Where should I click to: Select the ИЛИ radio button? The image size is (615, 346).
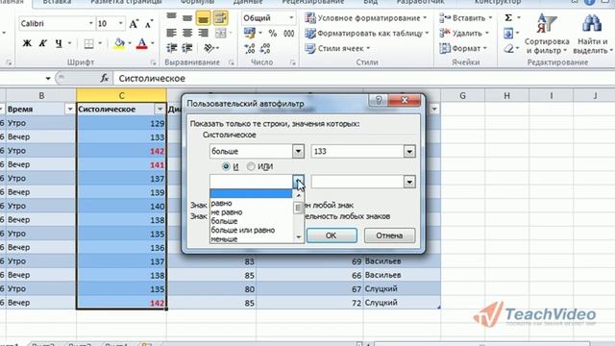pyautogui.click(x=251, y=166)
